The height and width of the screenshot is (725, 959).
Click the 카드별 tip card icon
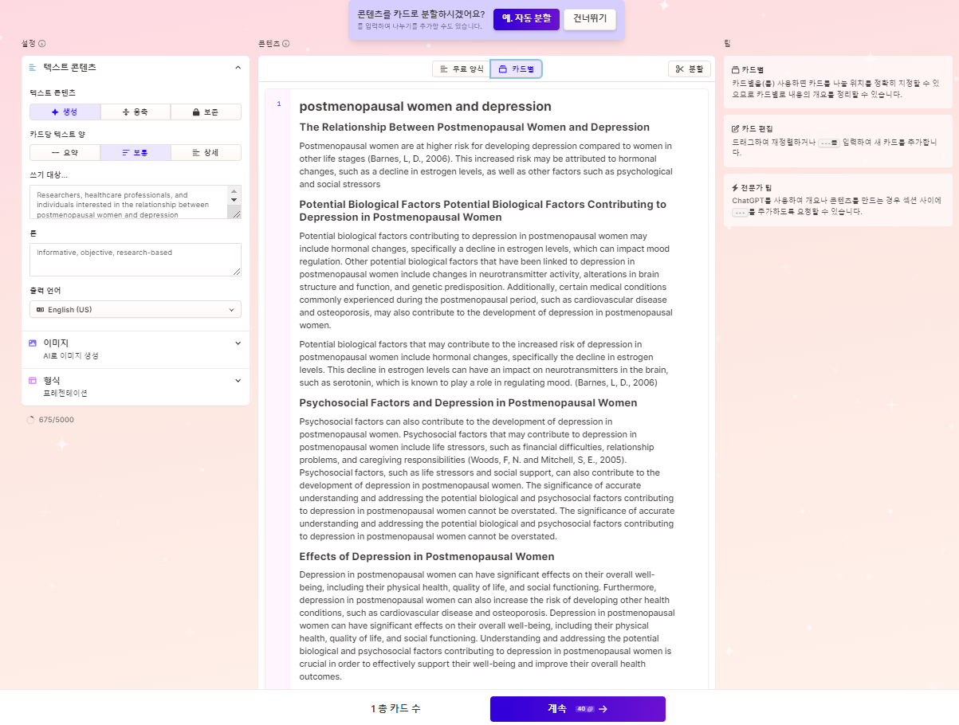736,70
